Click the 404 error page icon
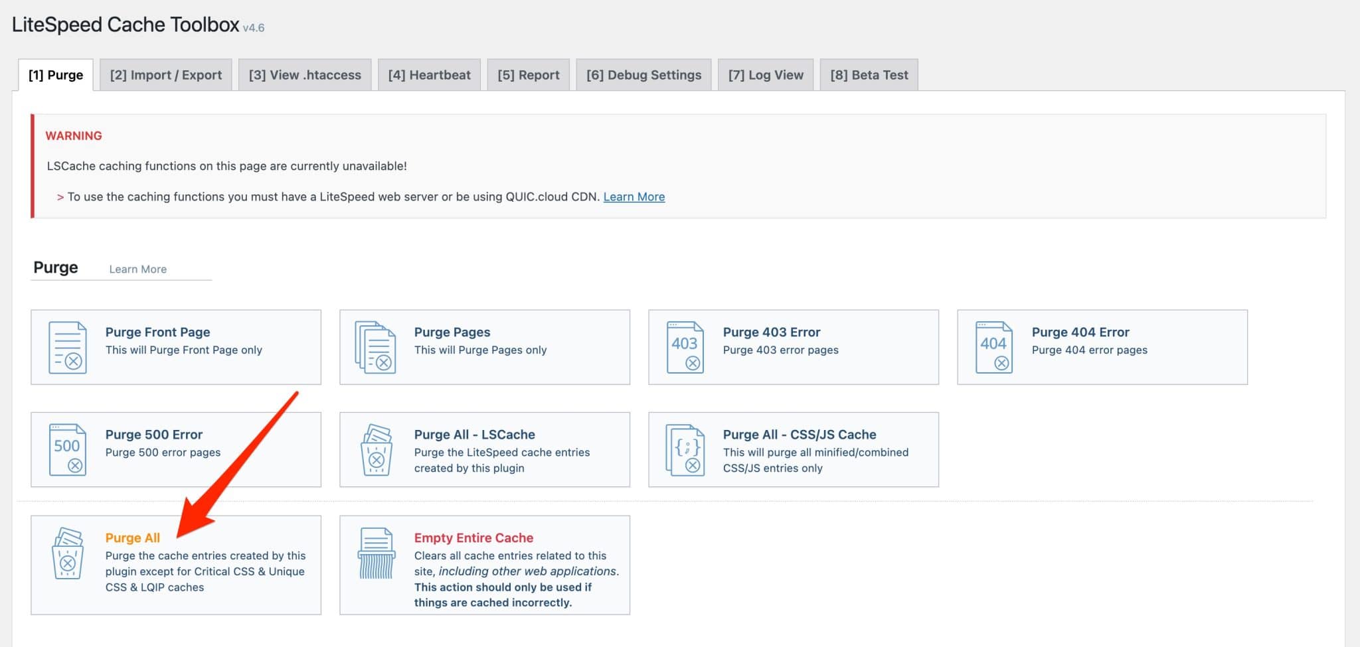 click(993, 347)
